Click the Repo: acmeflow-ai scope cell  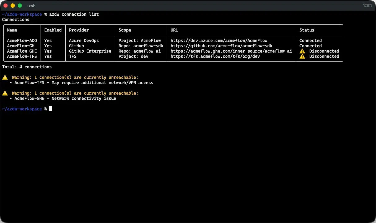[140, 51]
